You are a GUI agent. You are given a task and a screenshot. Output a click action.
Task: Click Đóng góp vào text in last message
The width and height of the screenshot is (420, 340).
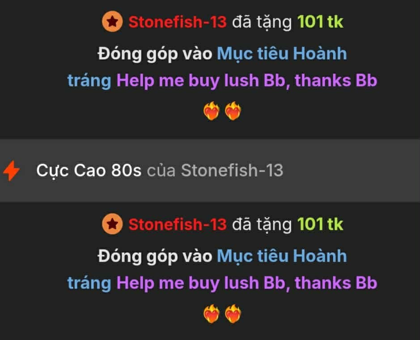coord(155,257)
